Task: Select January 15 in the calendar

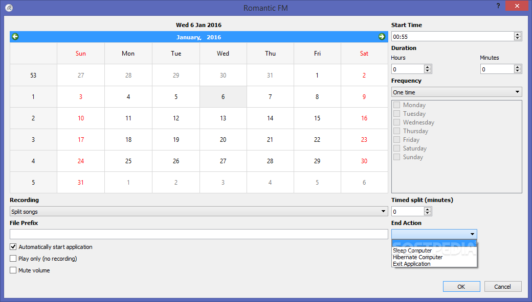Action: coord(317,118)
